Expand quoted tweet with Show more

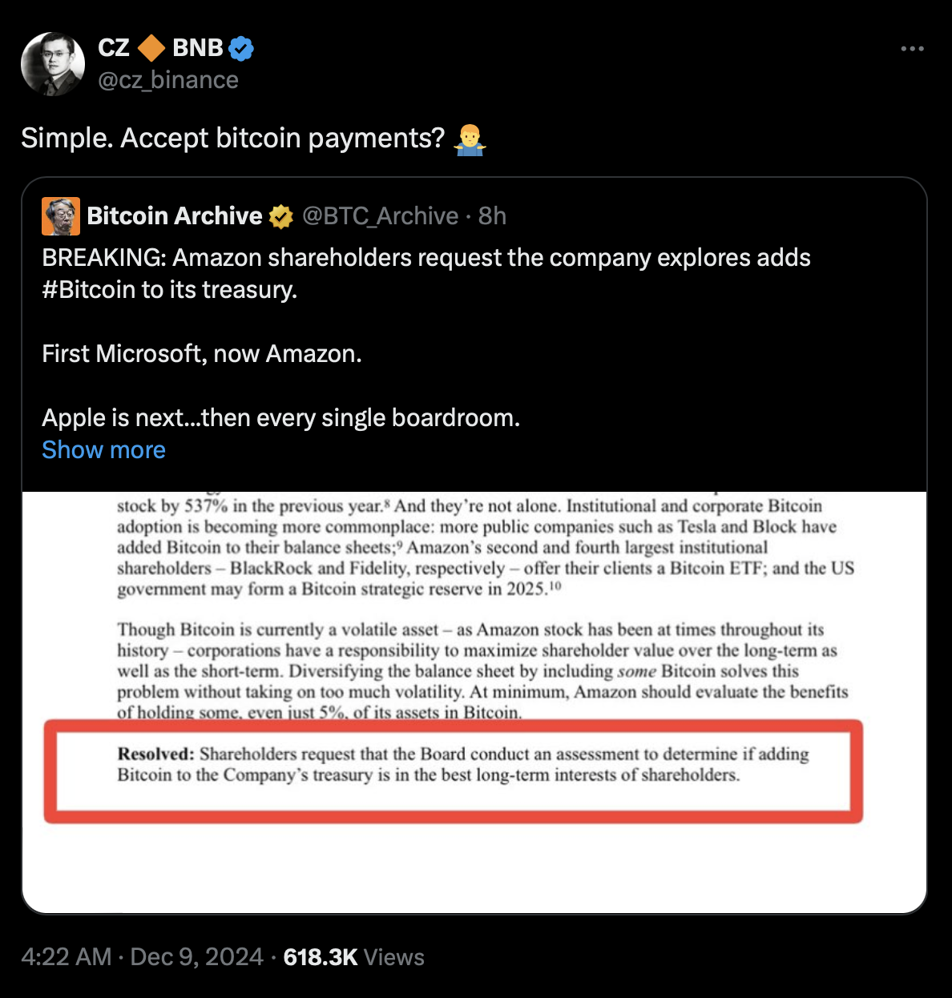103,450
